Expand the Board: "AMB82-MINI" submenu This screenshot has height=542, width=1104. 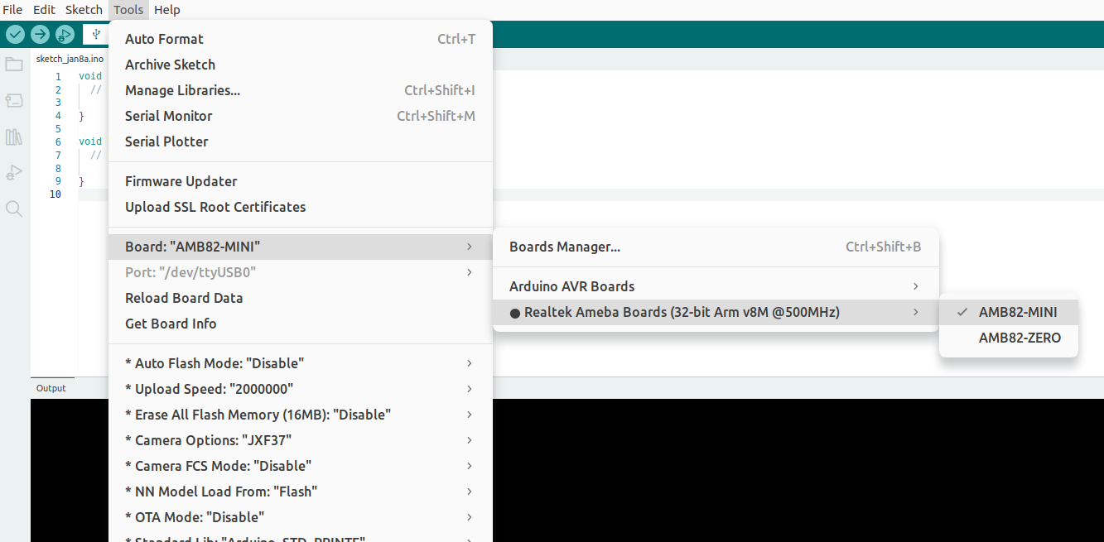click(301, 247)
